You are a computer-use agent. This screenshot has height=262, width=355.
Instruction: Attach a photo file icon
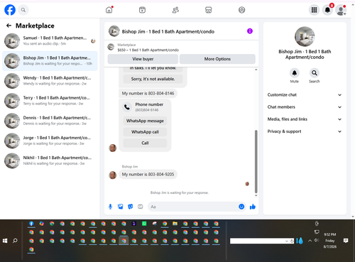pos(121,207)
